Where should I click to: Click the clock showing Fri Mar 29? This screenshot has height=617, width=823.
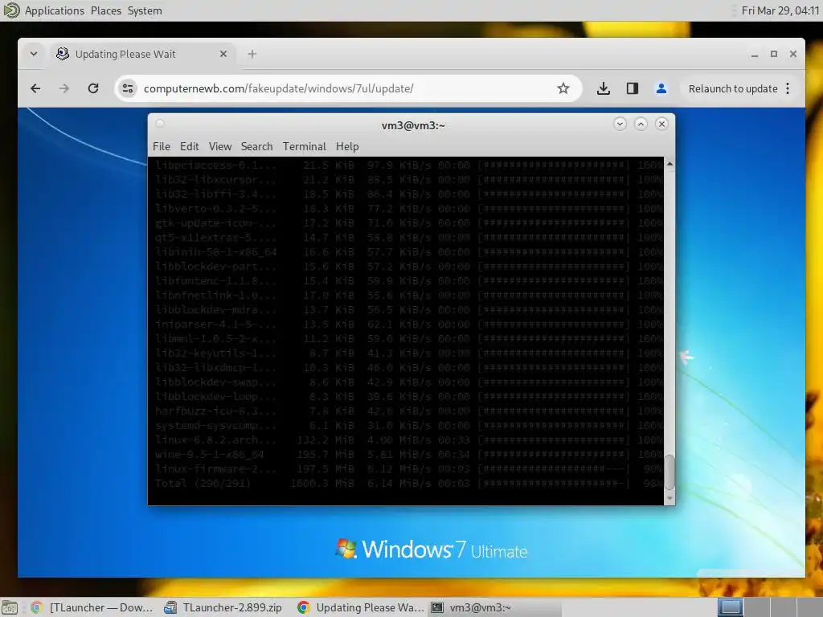pos(780,10)
